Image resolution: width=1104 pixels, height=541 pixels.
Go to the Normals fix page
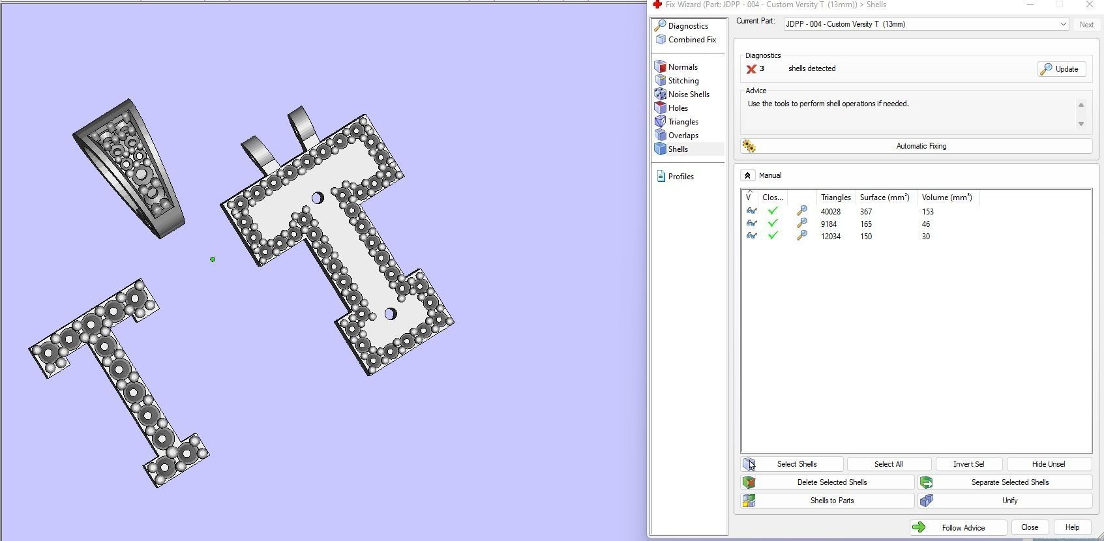[x=683, y=67]
